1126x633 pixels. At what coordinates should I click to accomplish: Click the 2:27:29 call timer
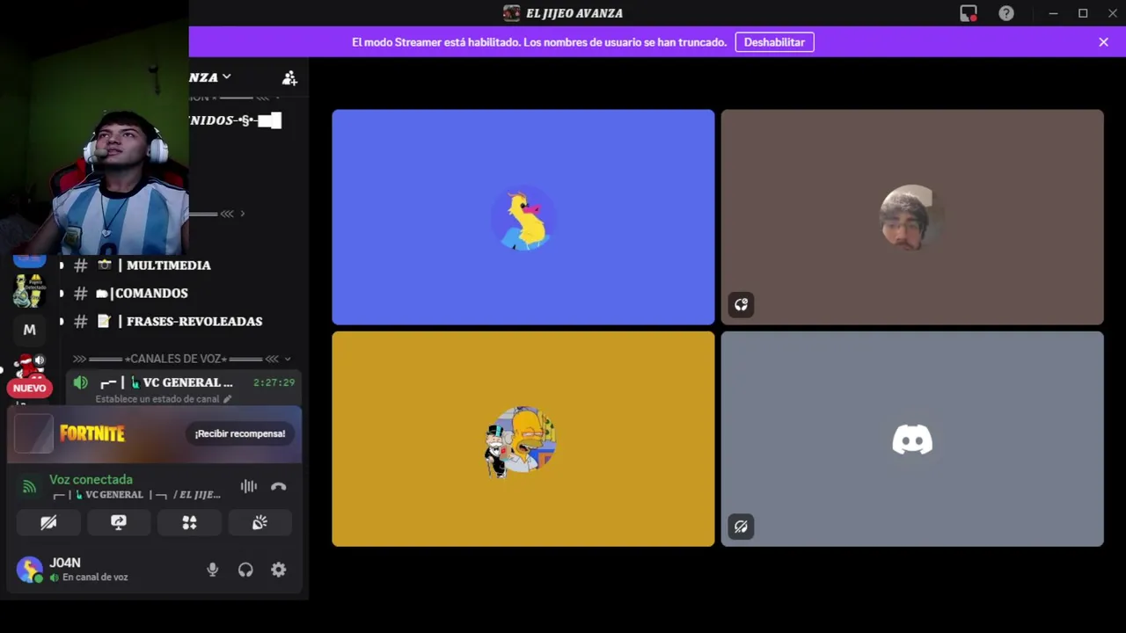274,382
